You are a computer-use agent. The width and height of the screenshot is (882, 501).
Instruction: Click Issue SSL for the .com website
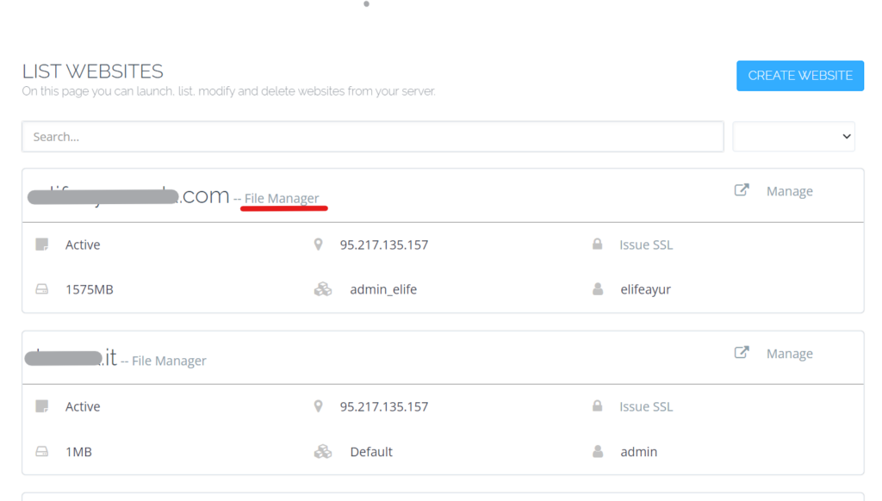click(x=645, y=244)
